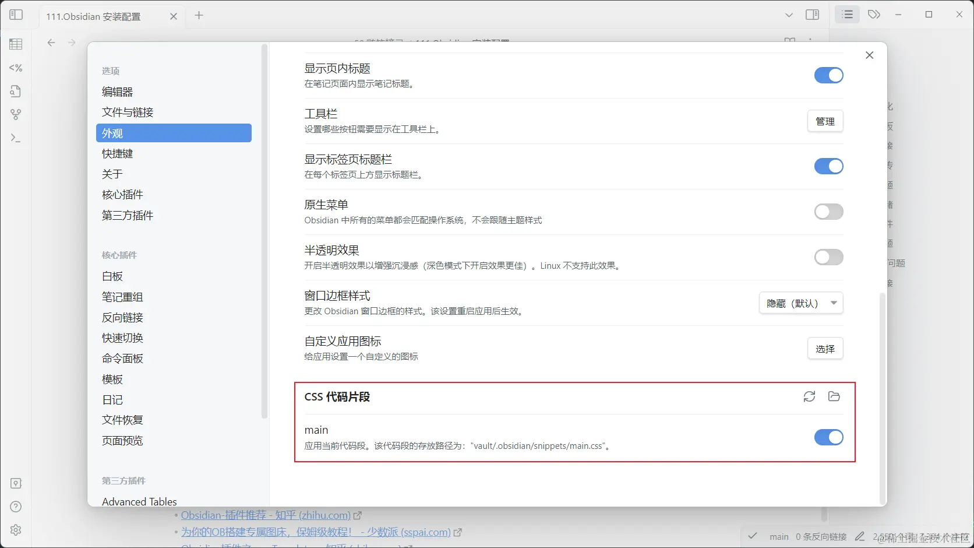Open 反向链接 plugin settings
This screenshot has height=548, width=974.
click(x=174, y=317)
